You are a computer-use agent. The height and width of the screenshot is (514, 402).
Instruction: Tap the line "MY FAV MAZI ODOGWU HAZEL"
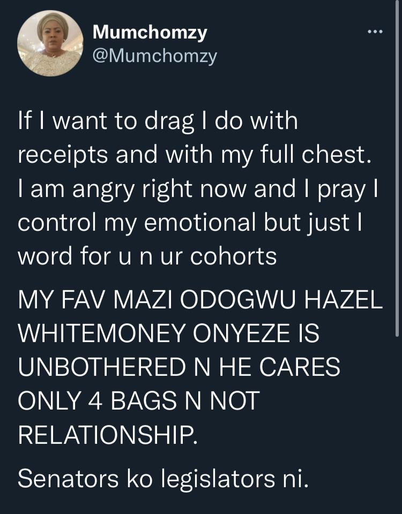[200, 300]
